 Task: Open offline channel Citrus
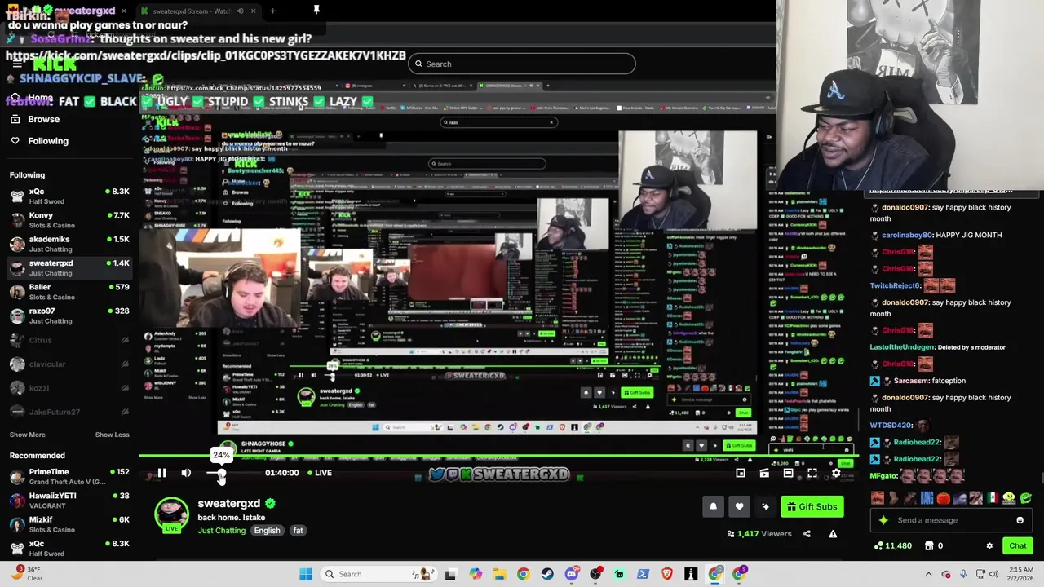[69, 340]
